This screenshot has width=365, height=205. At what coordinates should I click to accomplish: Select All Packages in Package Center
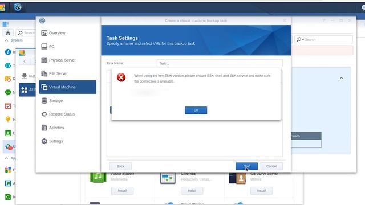click(27, 90)
